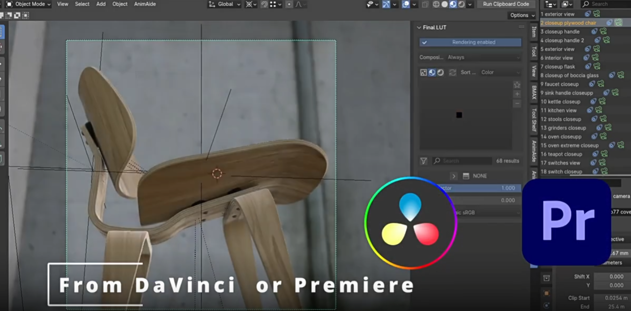Open the Compositing Always dropdown
This screenshot has width=631, height=311.
(483, 58)
